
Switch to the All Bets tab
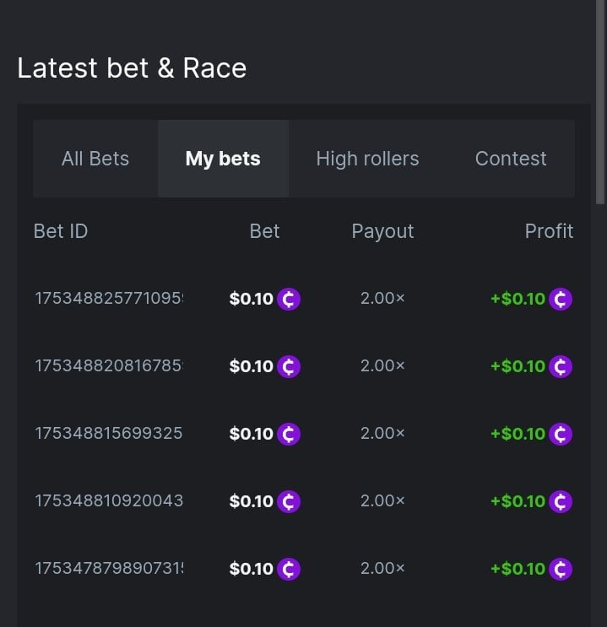95,159
